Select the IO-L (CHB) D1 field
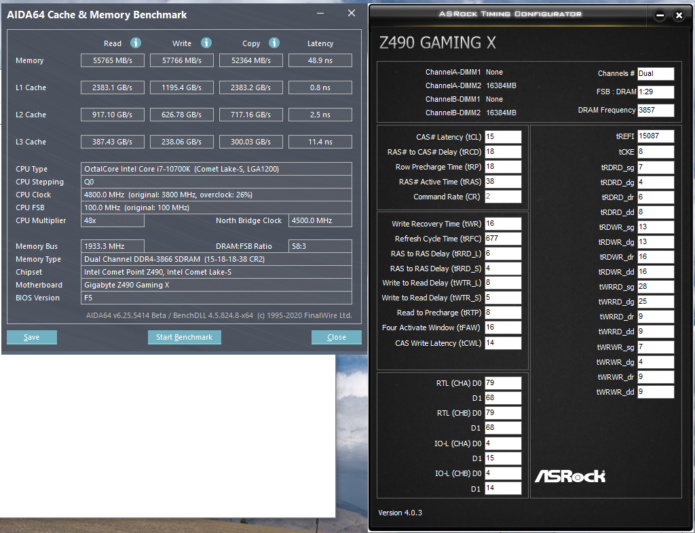This screenshot has height=533, width=695. point(503,488)
